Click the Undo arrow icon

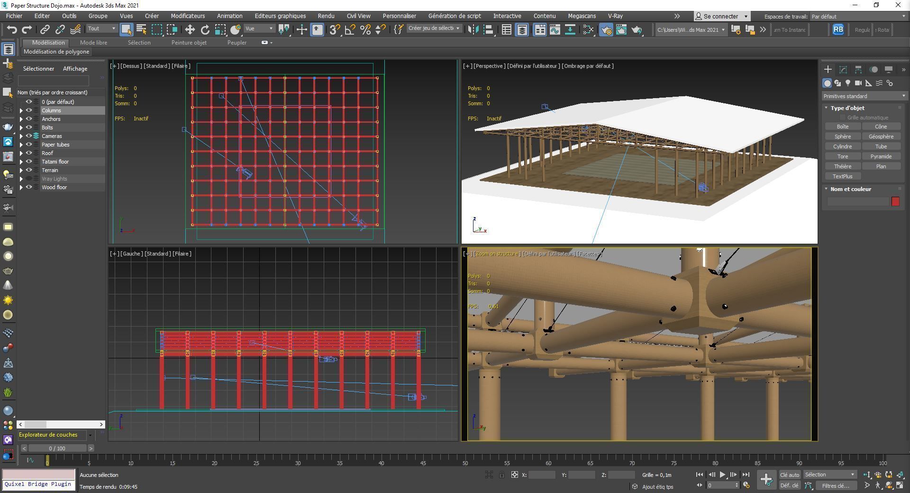11,29
